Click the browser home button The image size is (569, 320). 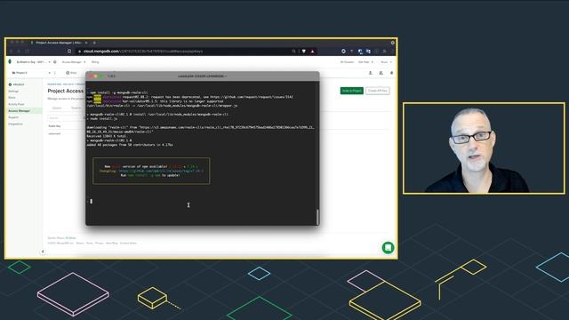point(69,52)
